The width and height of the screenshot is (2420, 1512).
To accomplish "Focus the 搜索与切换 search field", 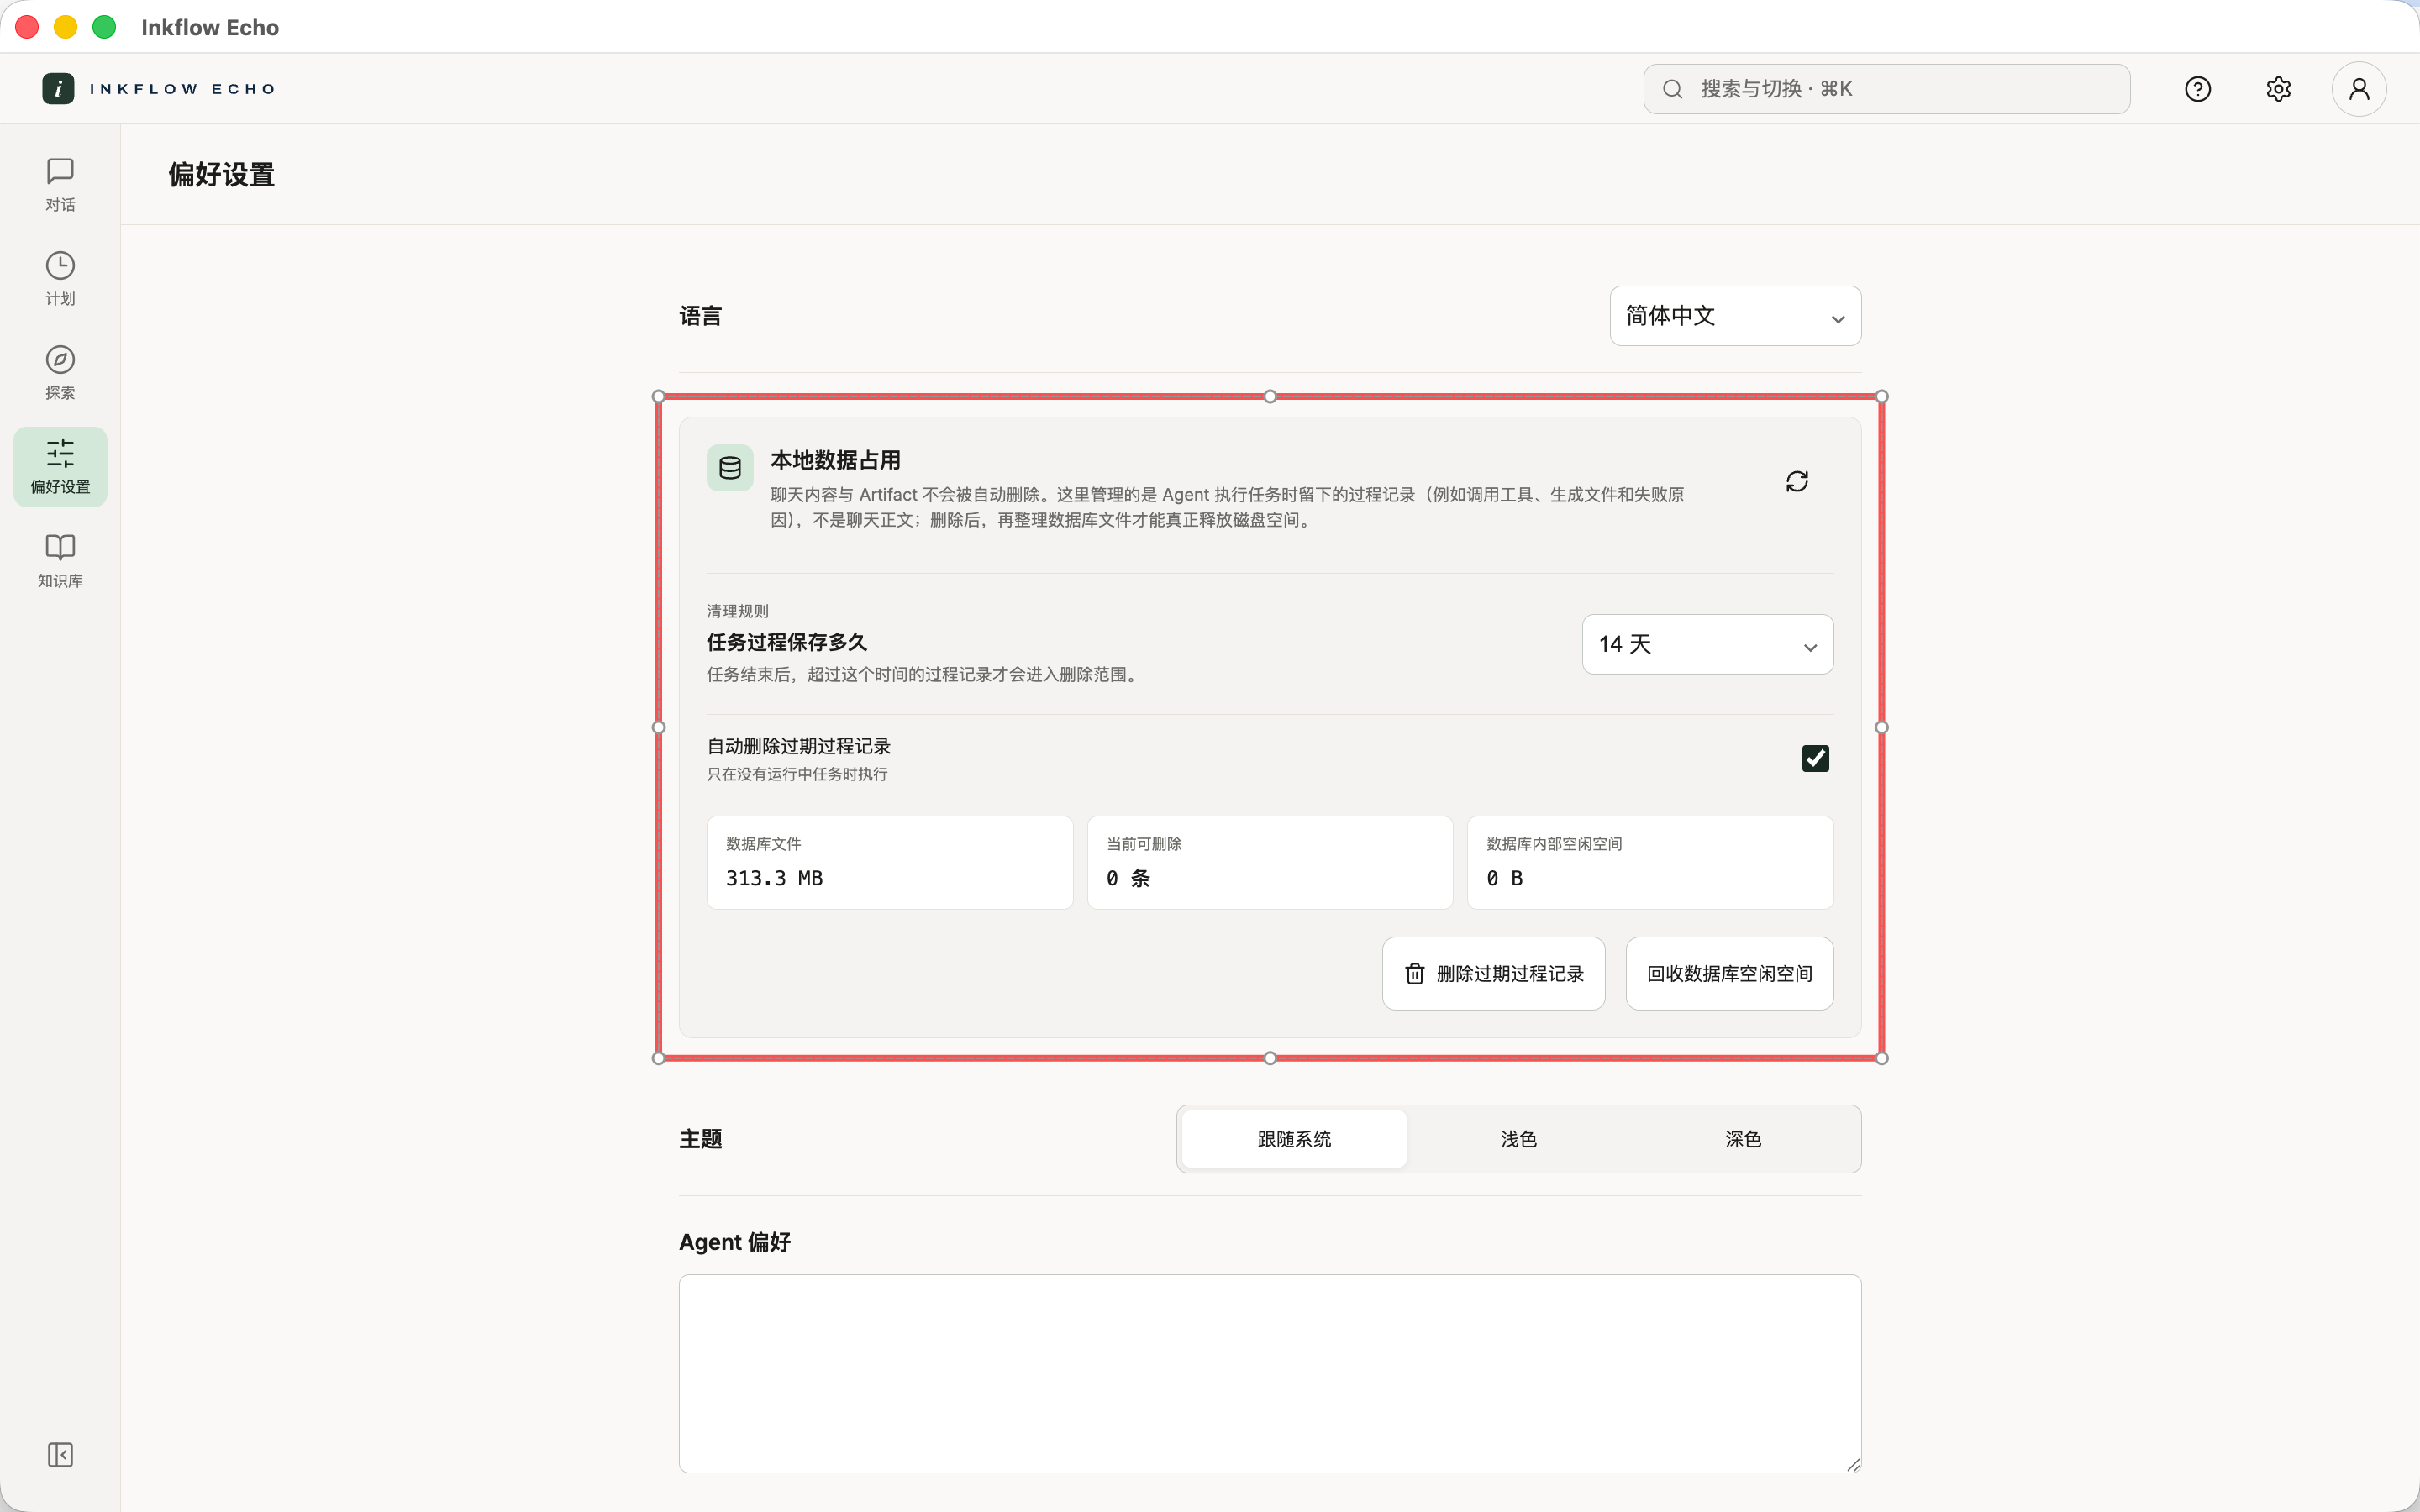I will pos(1886,89).
